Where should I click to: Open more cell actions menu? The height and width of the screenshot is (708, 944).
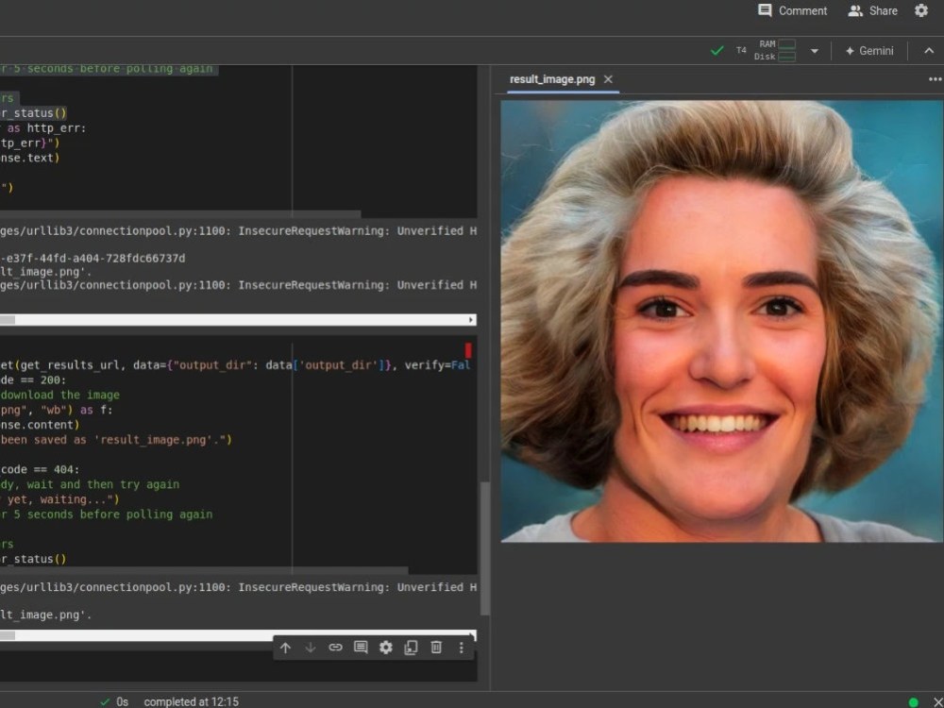tap(462, 648)
